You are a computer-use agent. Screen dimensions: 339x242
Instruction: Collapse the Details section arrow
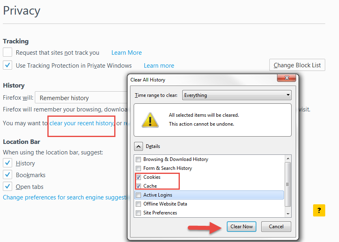tap(139, 146)
